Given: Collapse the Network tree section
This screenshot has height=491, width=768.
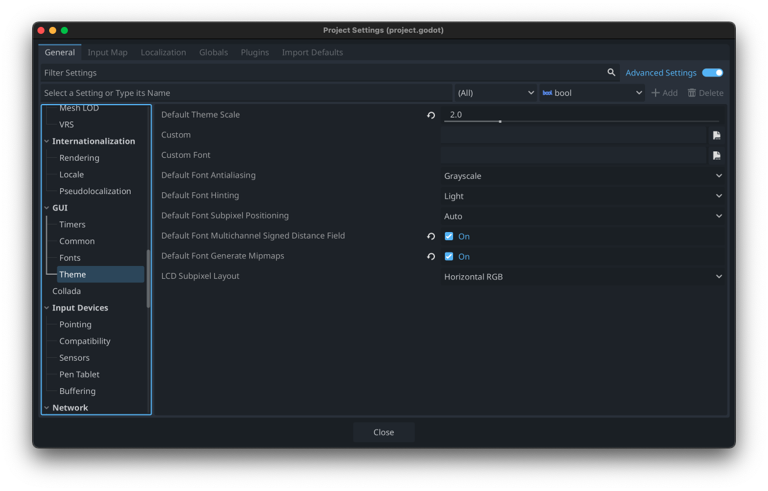Looking at the screenshot, I should 47,408.
